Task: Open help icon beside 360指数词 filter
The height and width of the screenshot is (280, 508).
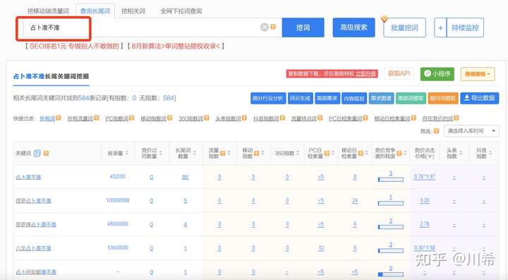Action: [206, 118]
